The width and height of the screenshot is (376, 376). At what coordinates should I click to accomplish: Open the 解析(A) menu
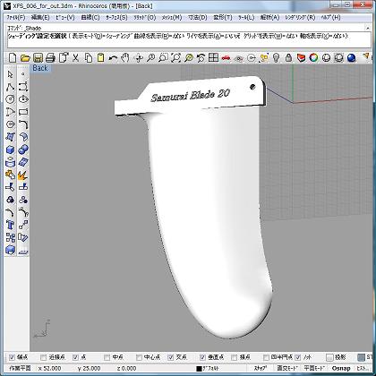(269, 18)
